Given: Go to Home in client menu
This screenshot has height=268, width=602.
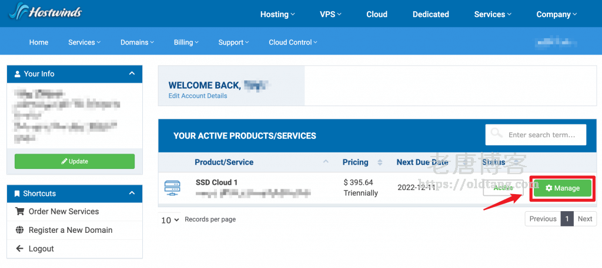Looking at the screenshot, I should pos(39,42).
